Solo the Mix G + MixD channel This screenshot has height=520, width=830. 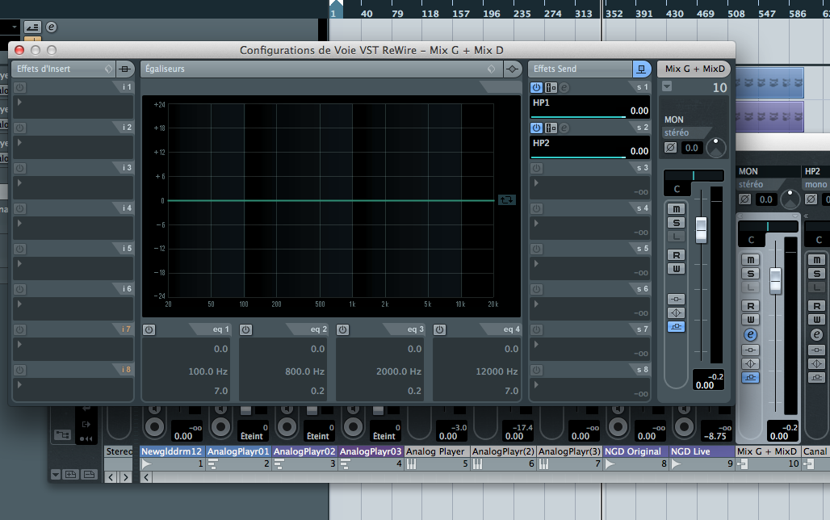(x=677, y=223)
